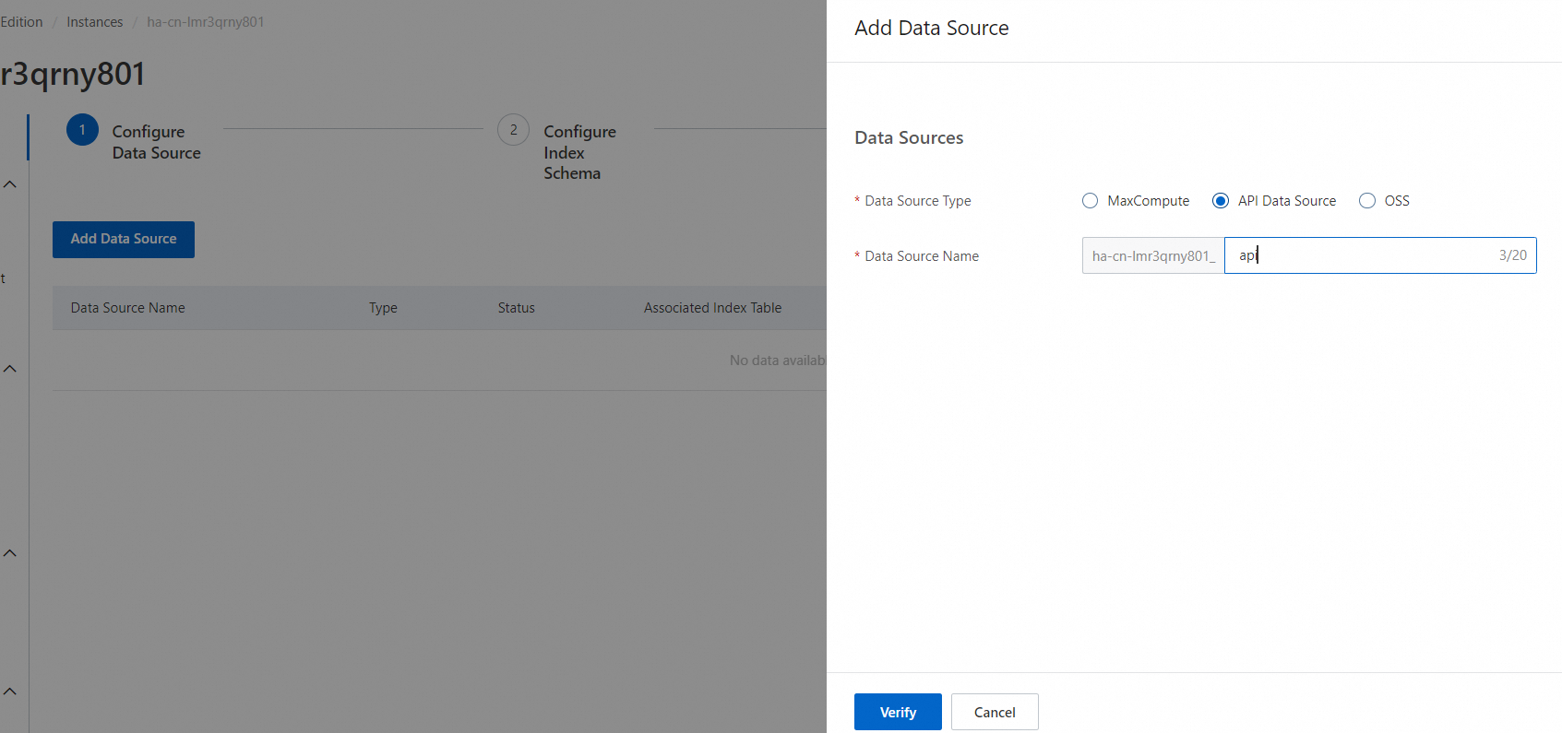Viewport: 1562px width, 733px height.
Task: Click the blue Add Data Source button
Action: coord(124,239)
